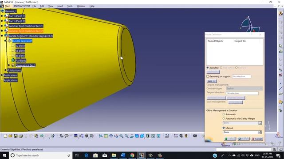Open the File menu
This screenshot has height=159, width=284.
point(34,6)
